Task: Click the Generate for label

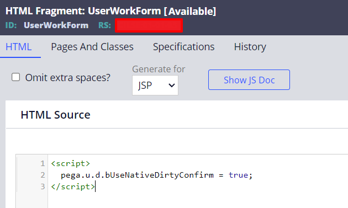Action: [x=159, y=69]
